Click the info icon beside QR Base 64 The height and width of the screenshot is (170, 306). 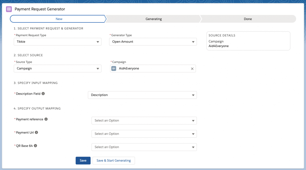click(35, 146)
